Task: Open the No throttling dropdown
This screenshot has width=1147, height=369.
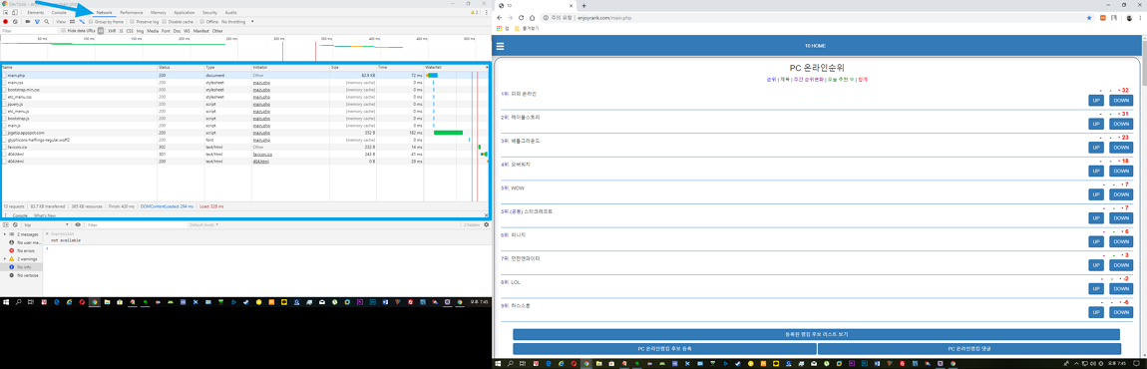Action: pos(238,22)
